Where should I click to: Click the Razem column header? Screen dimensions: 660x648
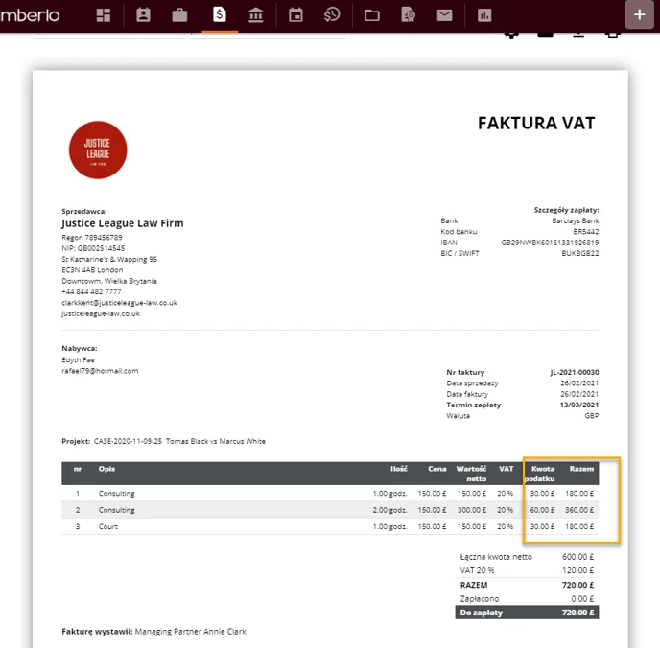point(581,469)
